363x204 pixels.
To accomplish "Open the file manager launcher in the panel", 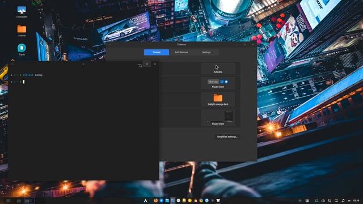I will (x=167, y=201).
